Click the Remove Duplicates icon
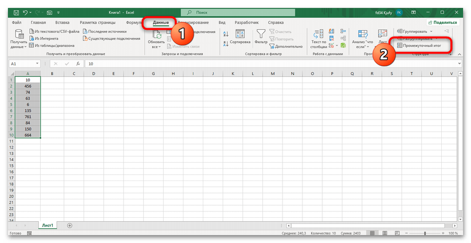 pos(331,39)
